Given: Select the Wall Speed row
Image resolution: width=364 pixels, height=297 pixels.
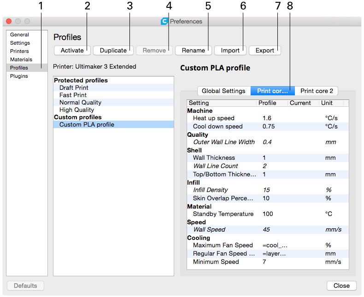Looking at the screenshot, I should point(268,230).
